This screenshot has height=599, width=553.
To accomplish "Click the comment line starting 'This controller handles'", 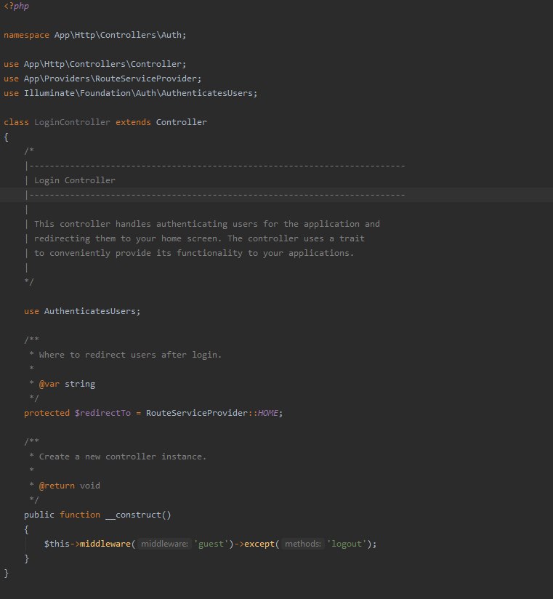I will [207, 224].
